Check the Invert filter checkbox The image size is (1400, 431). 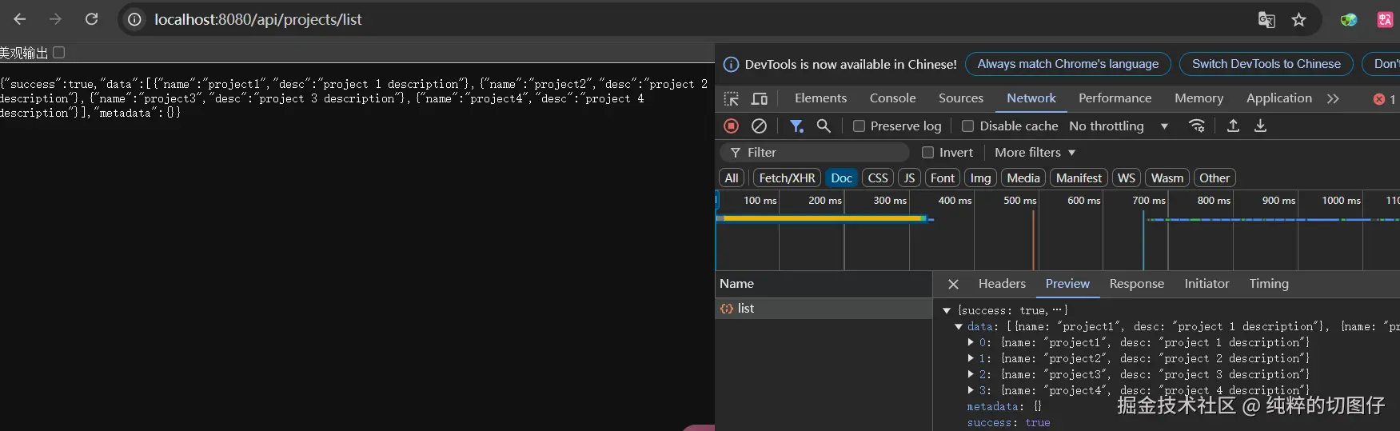(927, 152)
